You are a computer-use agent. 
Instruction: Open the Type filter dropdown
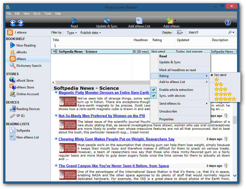(x=72, y=33)
